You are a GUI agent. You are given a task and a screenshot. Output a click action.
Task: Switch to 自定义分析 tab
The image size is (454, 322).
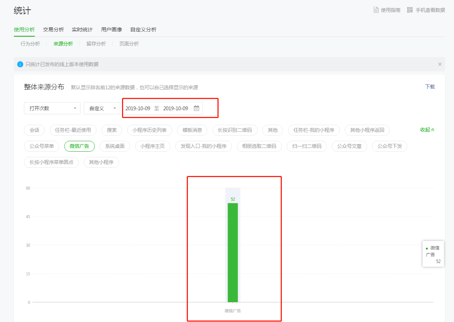click(x=143, y=30)
